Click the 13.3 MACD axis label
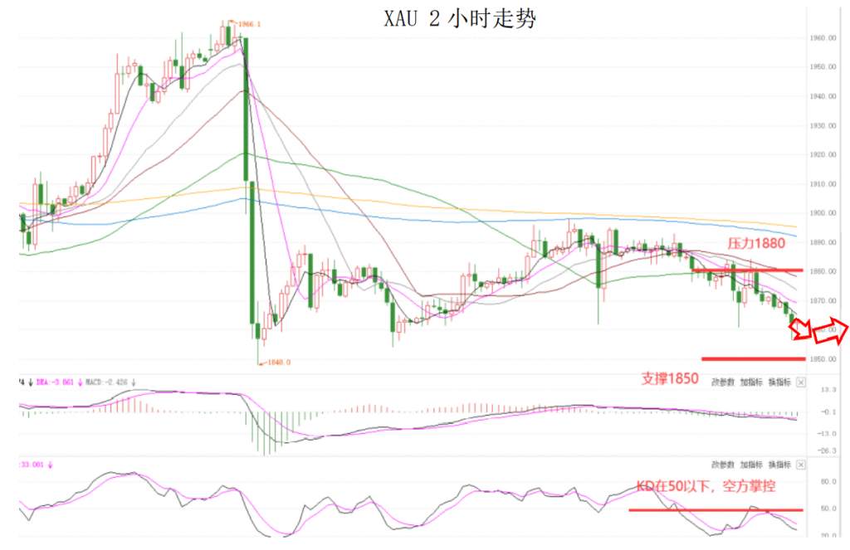850x550 pixels. [829, 390]
